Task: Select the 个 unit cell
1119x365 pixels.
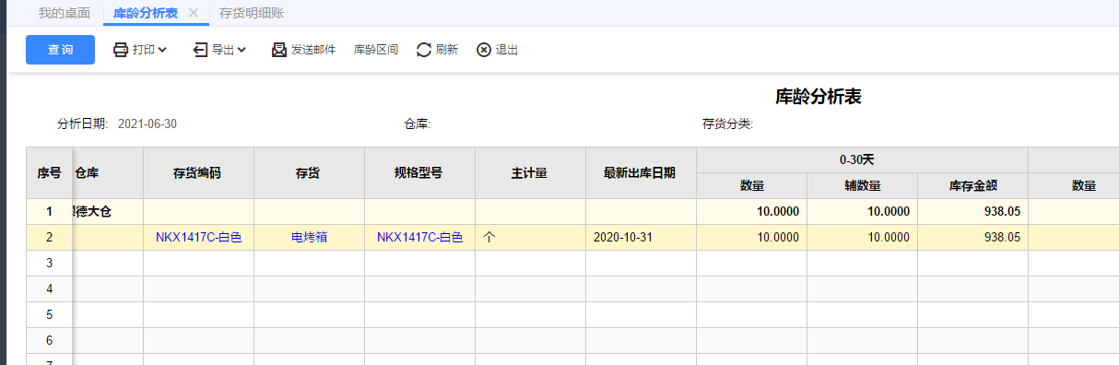Action: pos(530,237)
